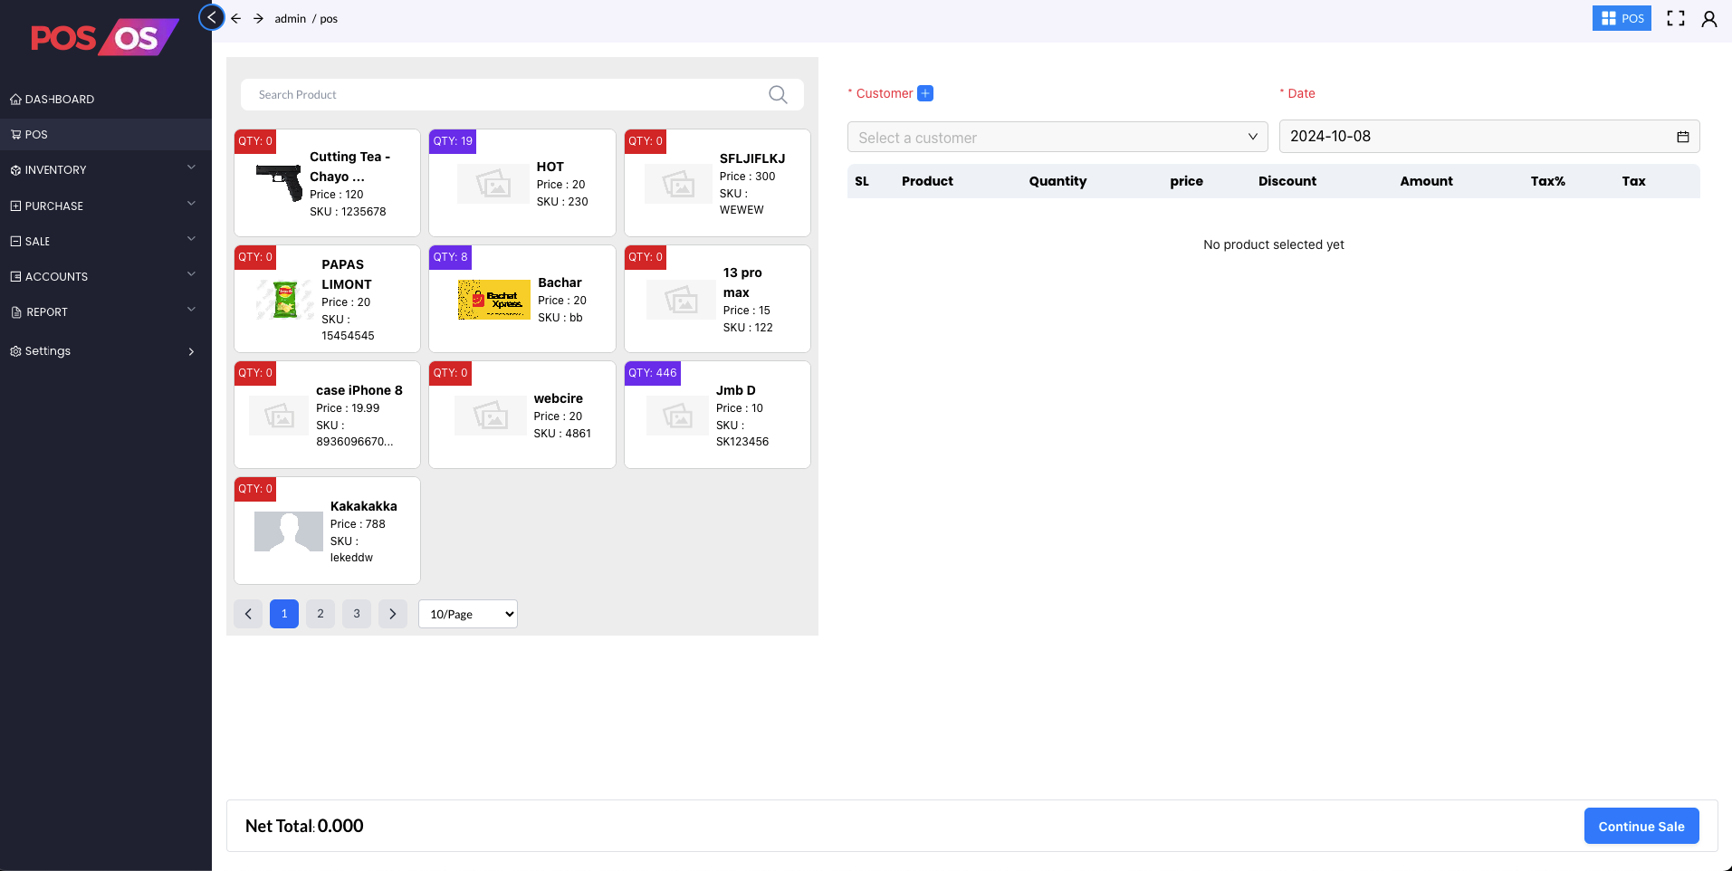1732x871 pixels.
Task: Open the 10/Page items-per-page dropdown
Action: tap(467, 614)
